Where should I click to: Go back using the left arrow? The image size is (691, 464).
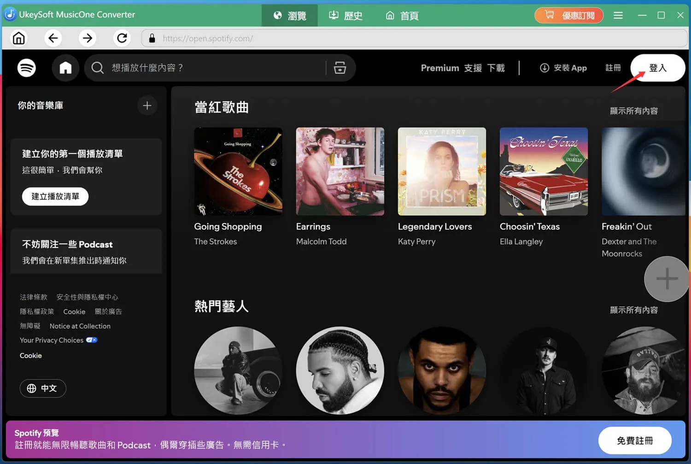(x=53, y=38)
